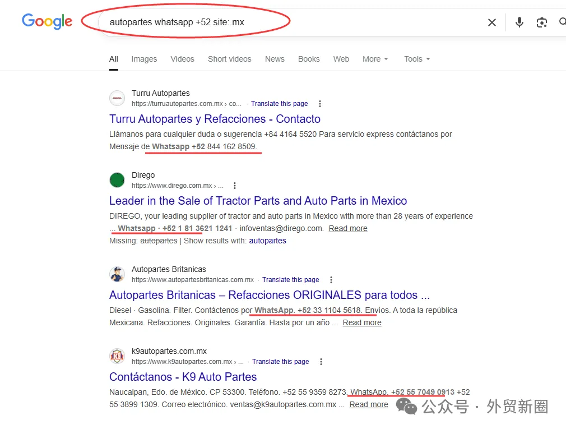The image size is (566, 429).
Task: Click Whatsapp +52 1 81 3621 1241 text
Action: (x=175, y=228)
